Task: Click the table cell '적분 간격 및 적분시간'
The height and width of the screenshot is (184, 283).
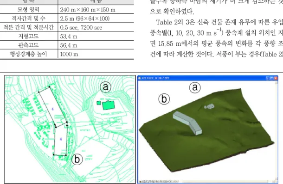Action: (x=28, y=27)
